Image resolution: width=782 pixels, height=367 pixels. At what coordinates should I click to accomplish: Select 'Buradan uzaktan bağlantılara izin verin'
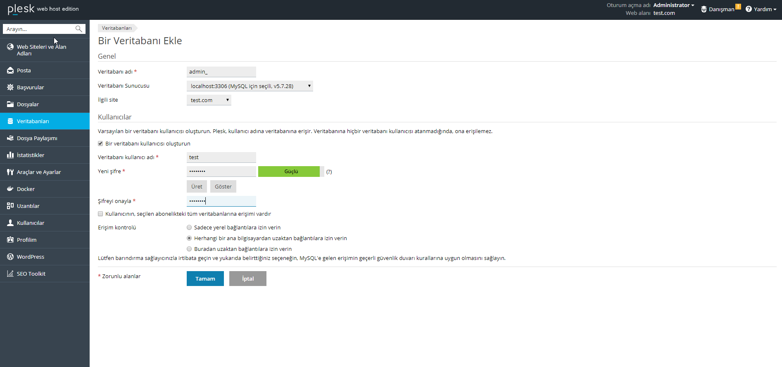point(189,249)
